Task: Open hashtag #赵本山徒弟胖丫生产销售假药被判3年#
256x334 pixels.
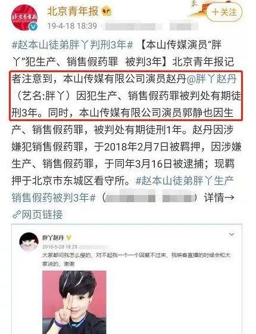Action: [123, 190]
